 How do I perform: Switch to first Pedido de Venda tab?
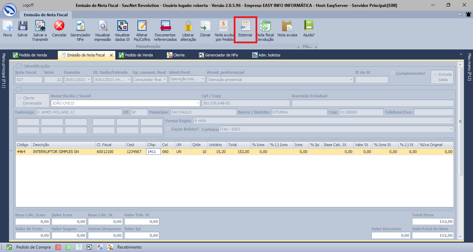pos(30,55)
